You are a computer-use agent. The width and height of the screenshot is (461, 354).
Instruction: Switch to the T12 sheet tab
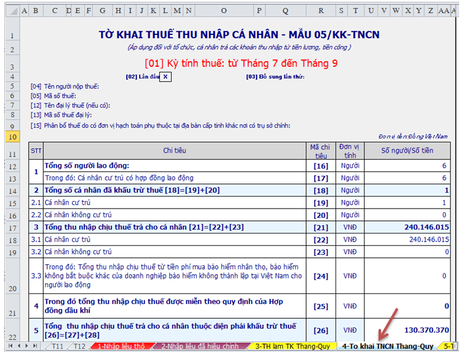click(x=79, y=346)
